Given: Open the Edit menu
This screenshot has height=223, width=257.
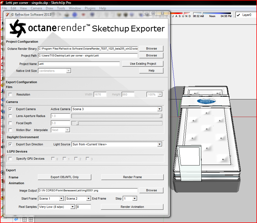Looking at the screenshot, I should (13, 8).
